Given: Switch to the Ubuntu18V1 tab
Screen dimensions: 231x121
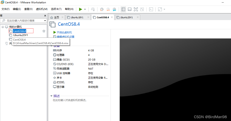Looking at the screenshot, I should [77, 18].
